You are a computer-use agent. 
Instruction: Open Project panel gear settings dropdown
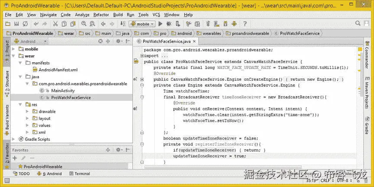[x=119, y=41]
